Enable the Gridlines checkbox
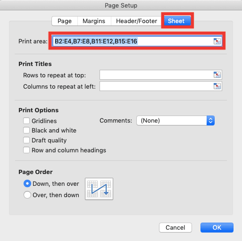The width and height of the screenshot is (242, 241). 26,121
